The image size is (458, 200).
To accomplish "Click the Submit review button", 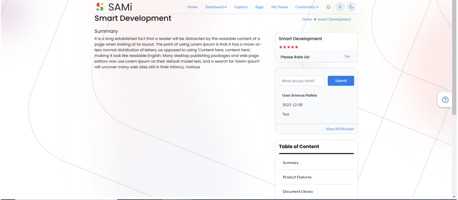I will pos(341,81).
